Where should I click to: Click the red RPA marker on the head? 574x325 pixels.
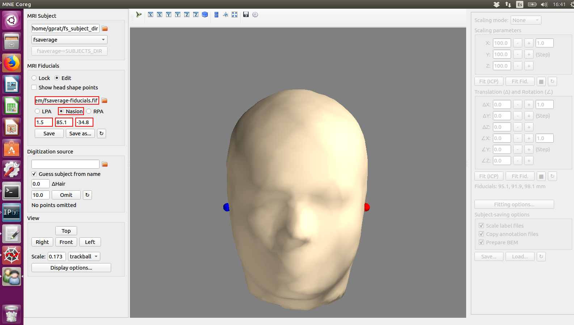point(367,207)
